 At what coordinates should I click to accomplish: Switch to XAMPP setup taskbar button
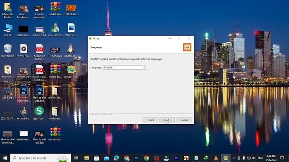pos(226,158)
